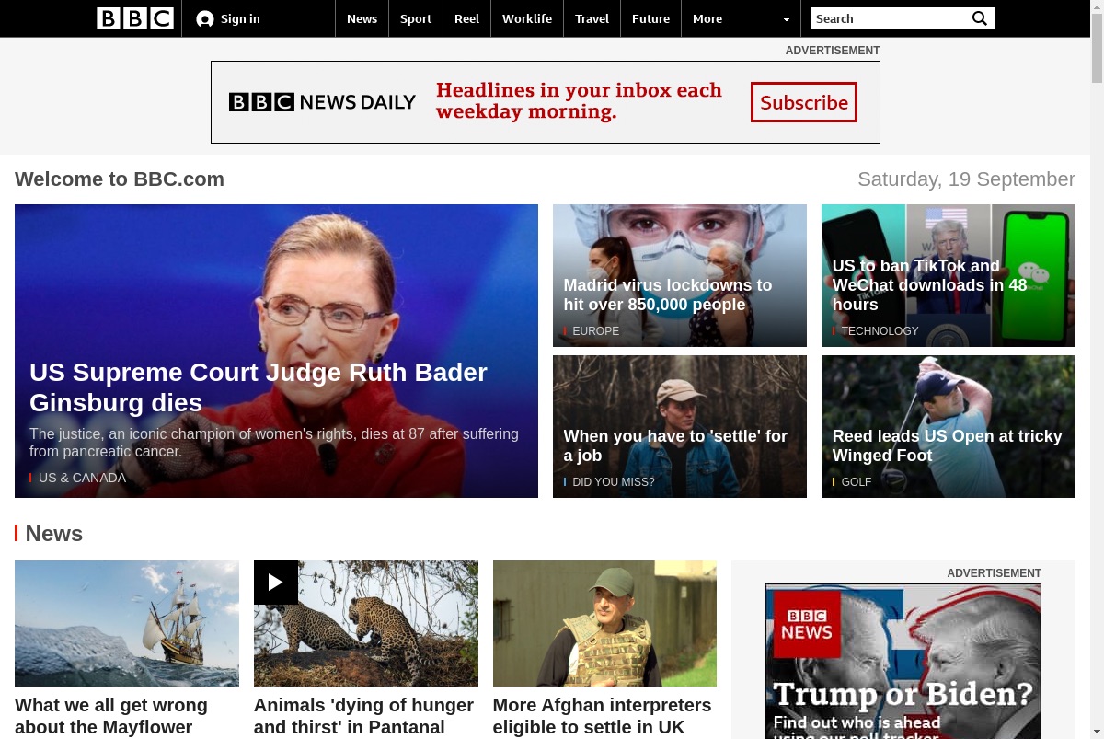Screen dimensions: 1104x739
Task: Play the Pantanal animals video
Action: click(276, 583)
